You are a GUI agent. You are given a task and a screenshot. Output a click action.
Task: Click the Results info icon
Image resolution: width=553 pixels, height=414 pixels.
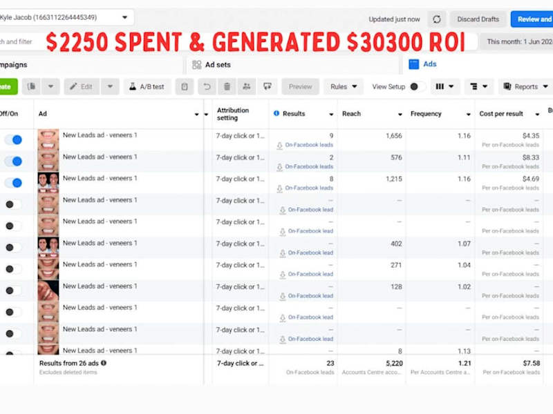[276, 113]
